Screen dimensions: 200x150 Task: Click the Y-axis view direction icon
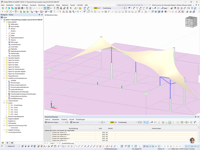tap(192, 8)
